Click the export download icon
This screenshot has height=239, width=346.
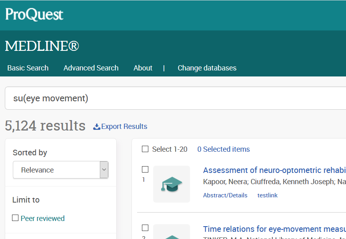pos(97,127)
